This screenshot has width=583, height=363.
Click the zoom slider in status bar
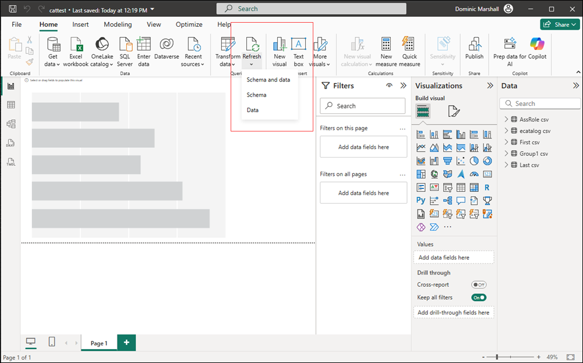pyautogui.click(x=497, y=357)
